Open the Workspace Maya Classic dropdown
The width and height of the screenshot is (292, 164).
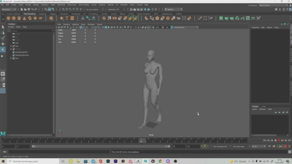pos(273,5)
